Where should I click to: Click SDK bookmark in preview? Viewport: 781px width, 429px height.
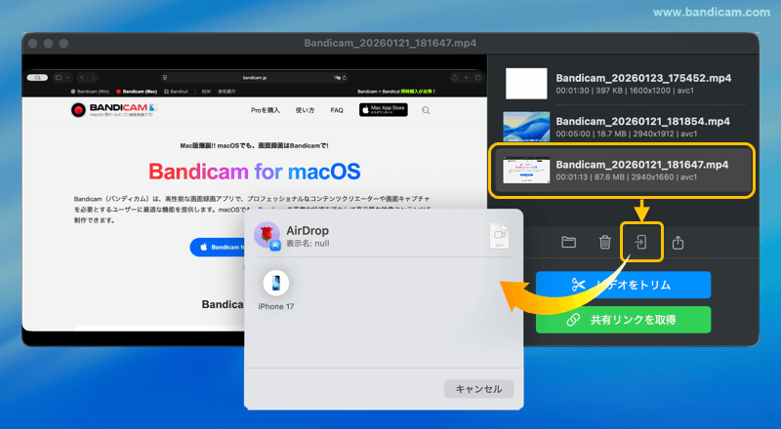click(x=206, y=92)
